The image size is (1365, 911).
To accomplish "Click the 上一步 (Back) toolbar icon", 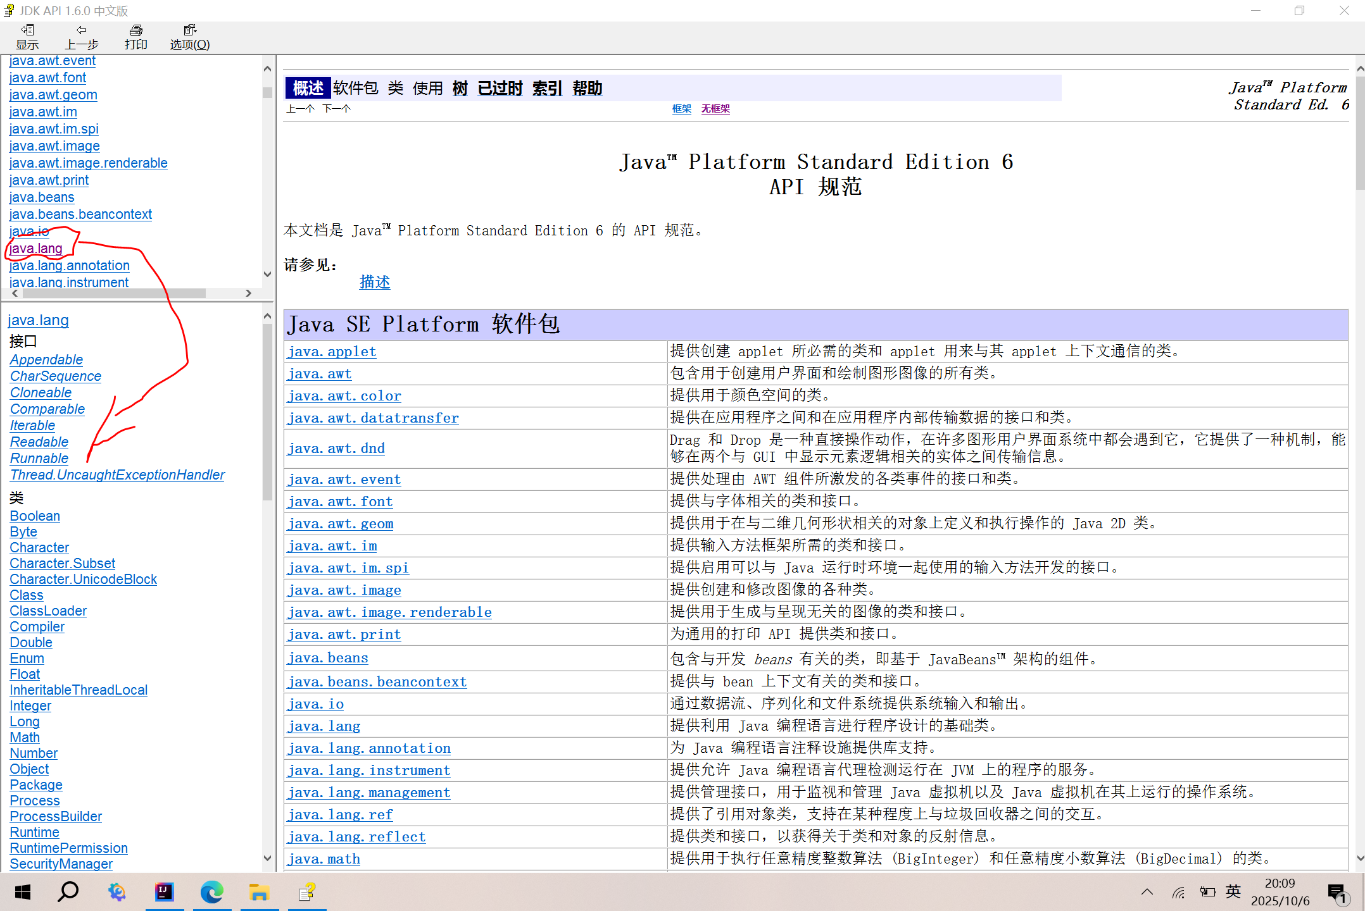I will (81, 37).
